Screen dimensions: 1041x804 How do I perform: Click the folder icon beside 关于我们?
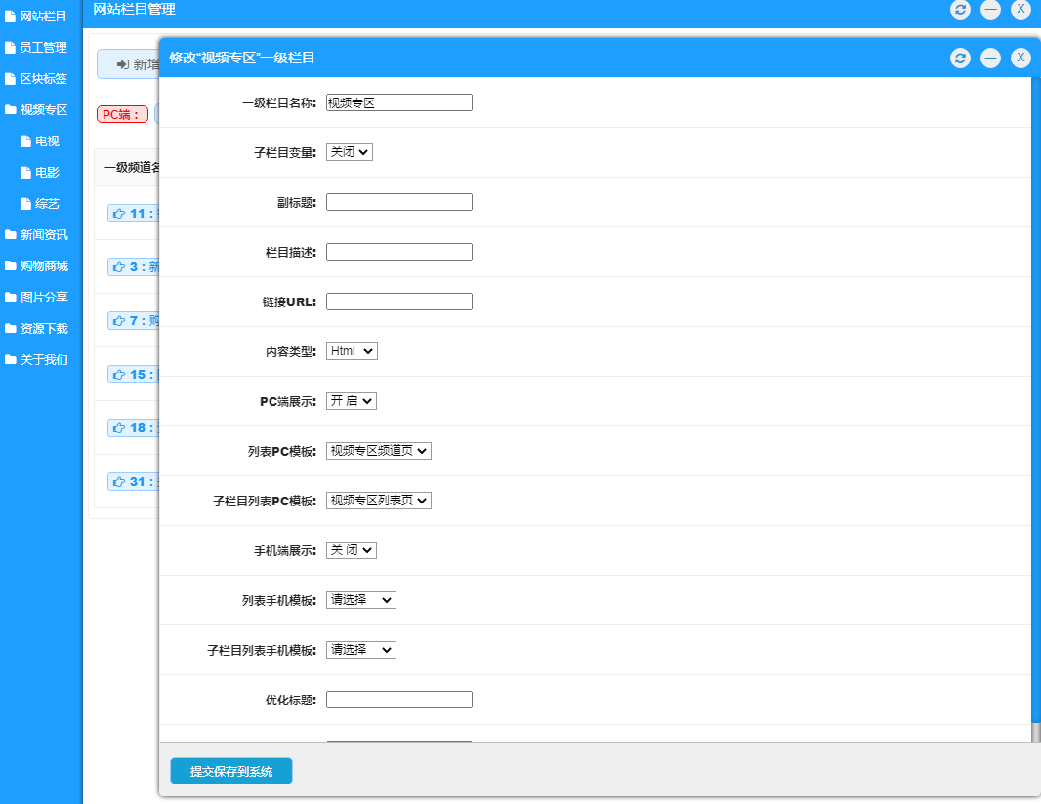click(11, 359)
